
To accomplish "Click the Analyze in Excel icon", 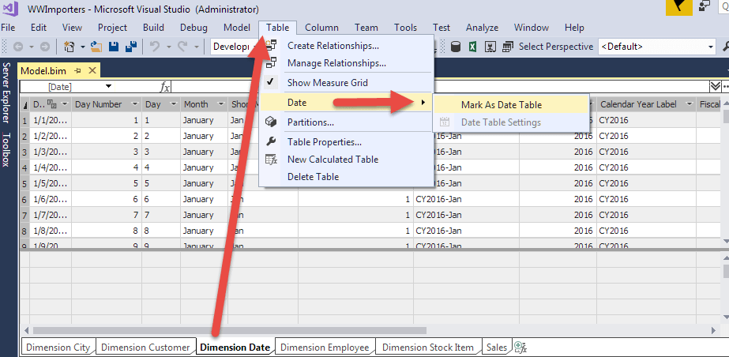I will [x=473, y=47].
